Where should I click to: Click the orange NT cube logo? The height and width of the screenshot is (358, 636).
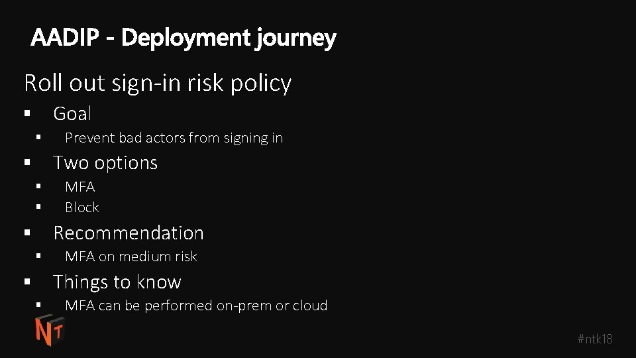tap(50, 330)
